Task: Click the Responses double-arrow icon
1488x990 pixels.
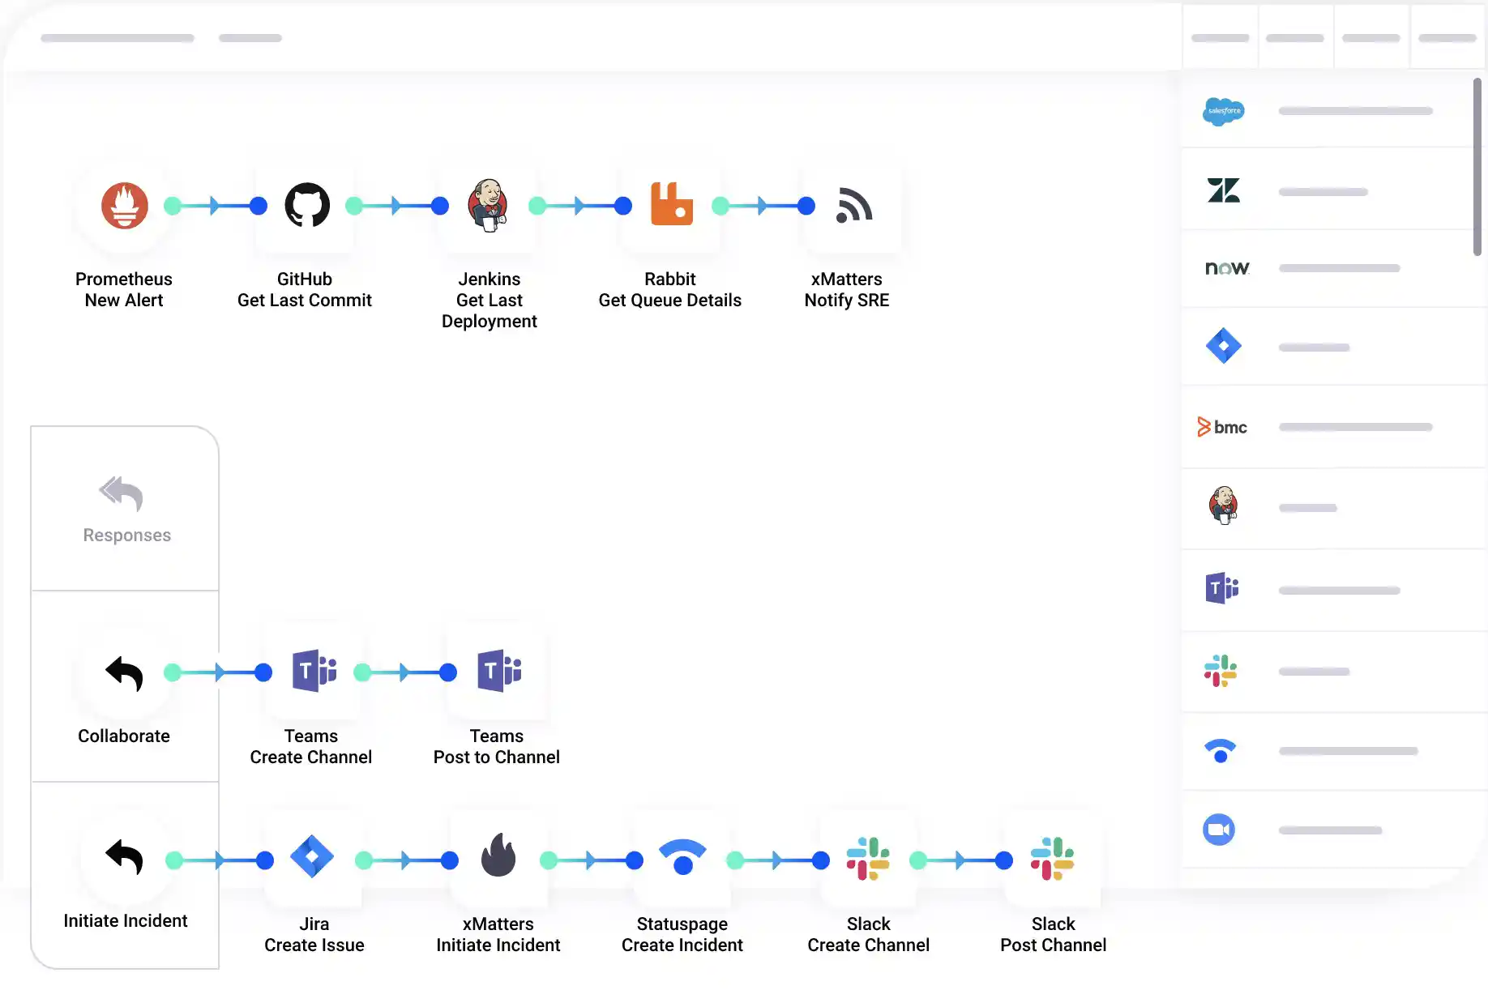Action: 121,493
